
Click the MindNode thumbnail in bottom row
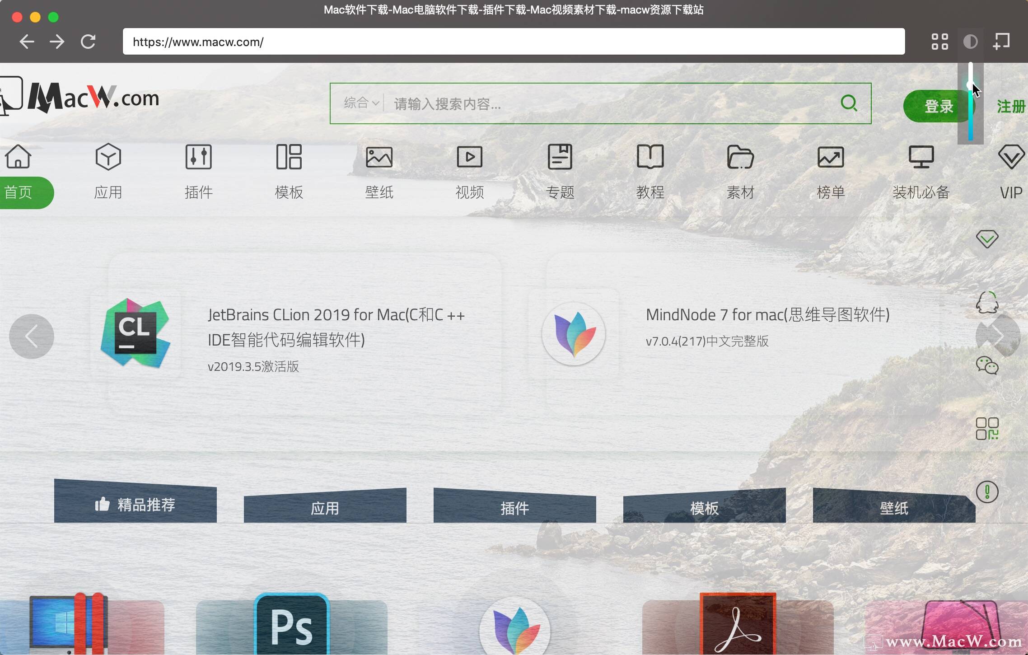(x=515, y=626)
